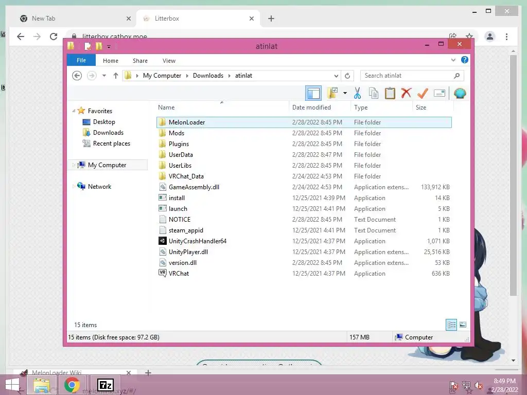Click My Computer in the breadcrumb

coord(162,76)
